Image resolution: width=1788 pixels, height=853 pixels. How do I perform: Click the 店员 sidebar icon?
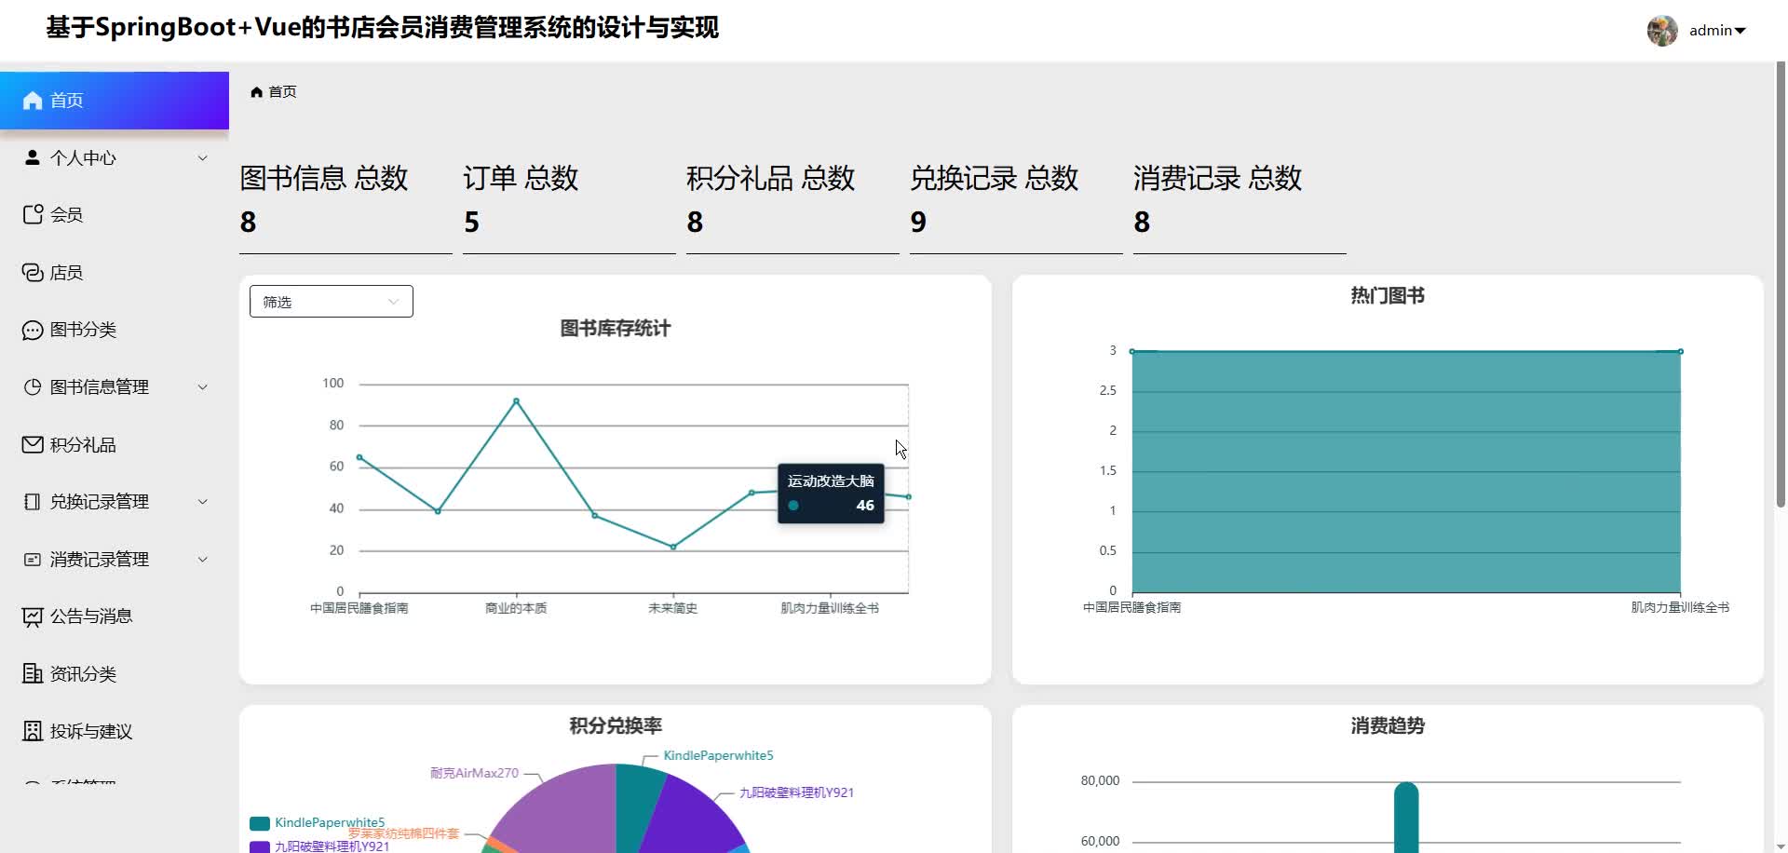(x=33, y=273)
